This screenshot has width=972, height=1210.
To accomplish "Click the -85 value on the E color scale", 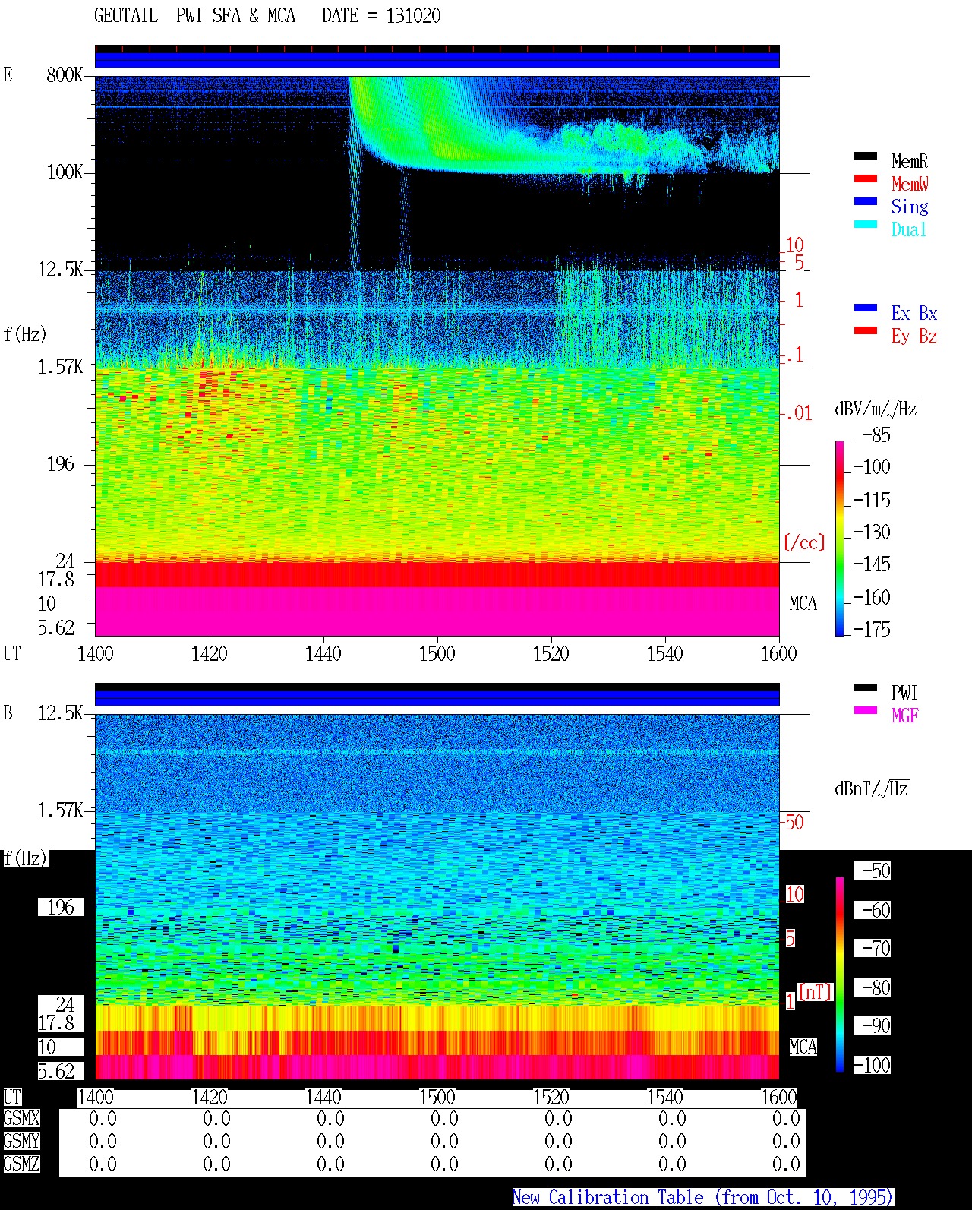I will click(876, 435).
